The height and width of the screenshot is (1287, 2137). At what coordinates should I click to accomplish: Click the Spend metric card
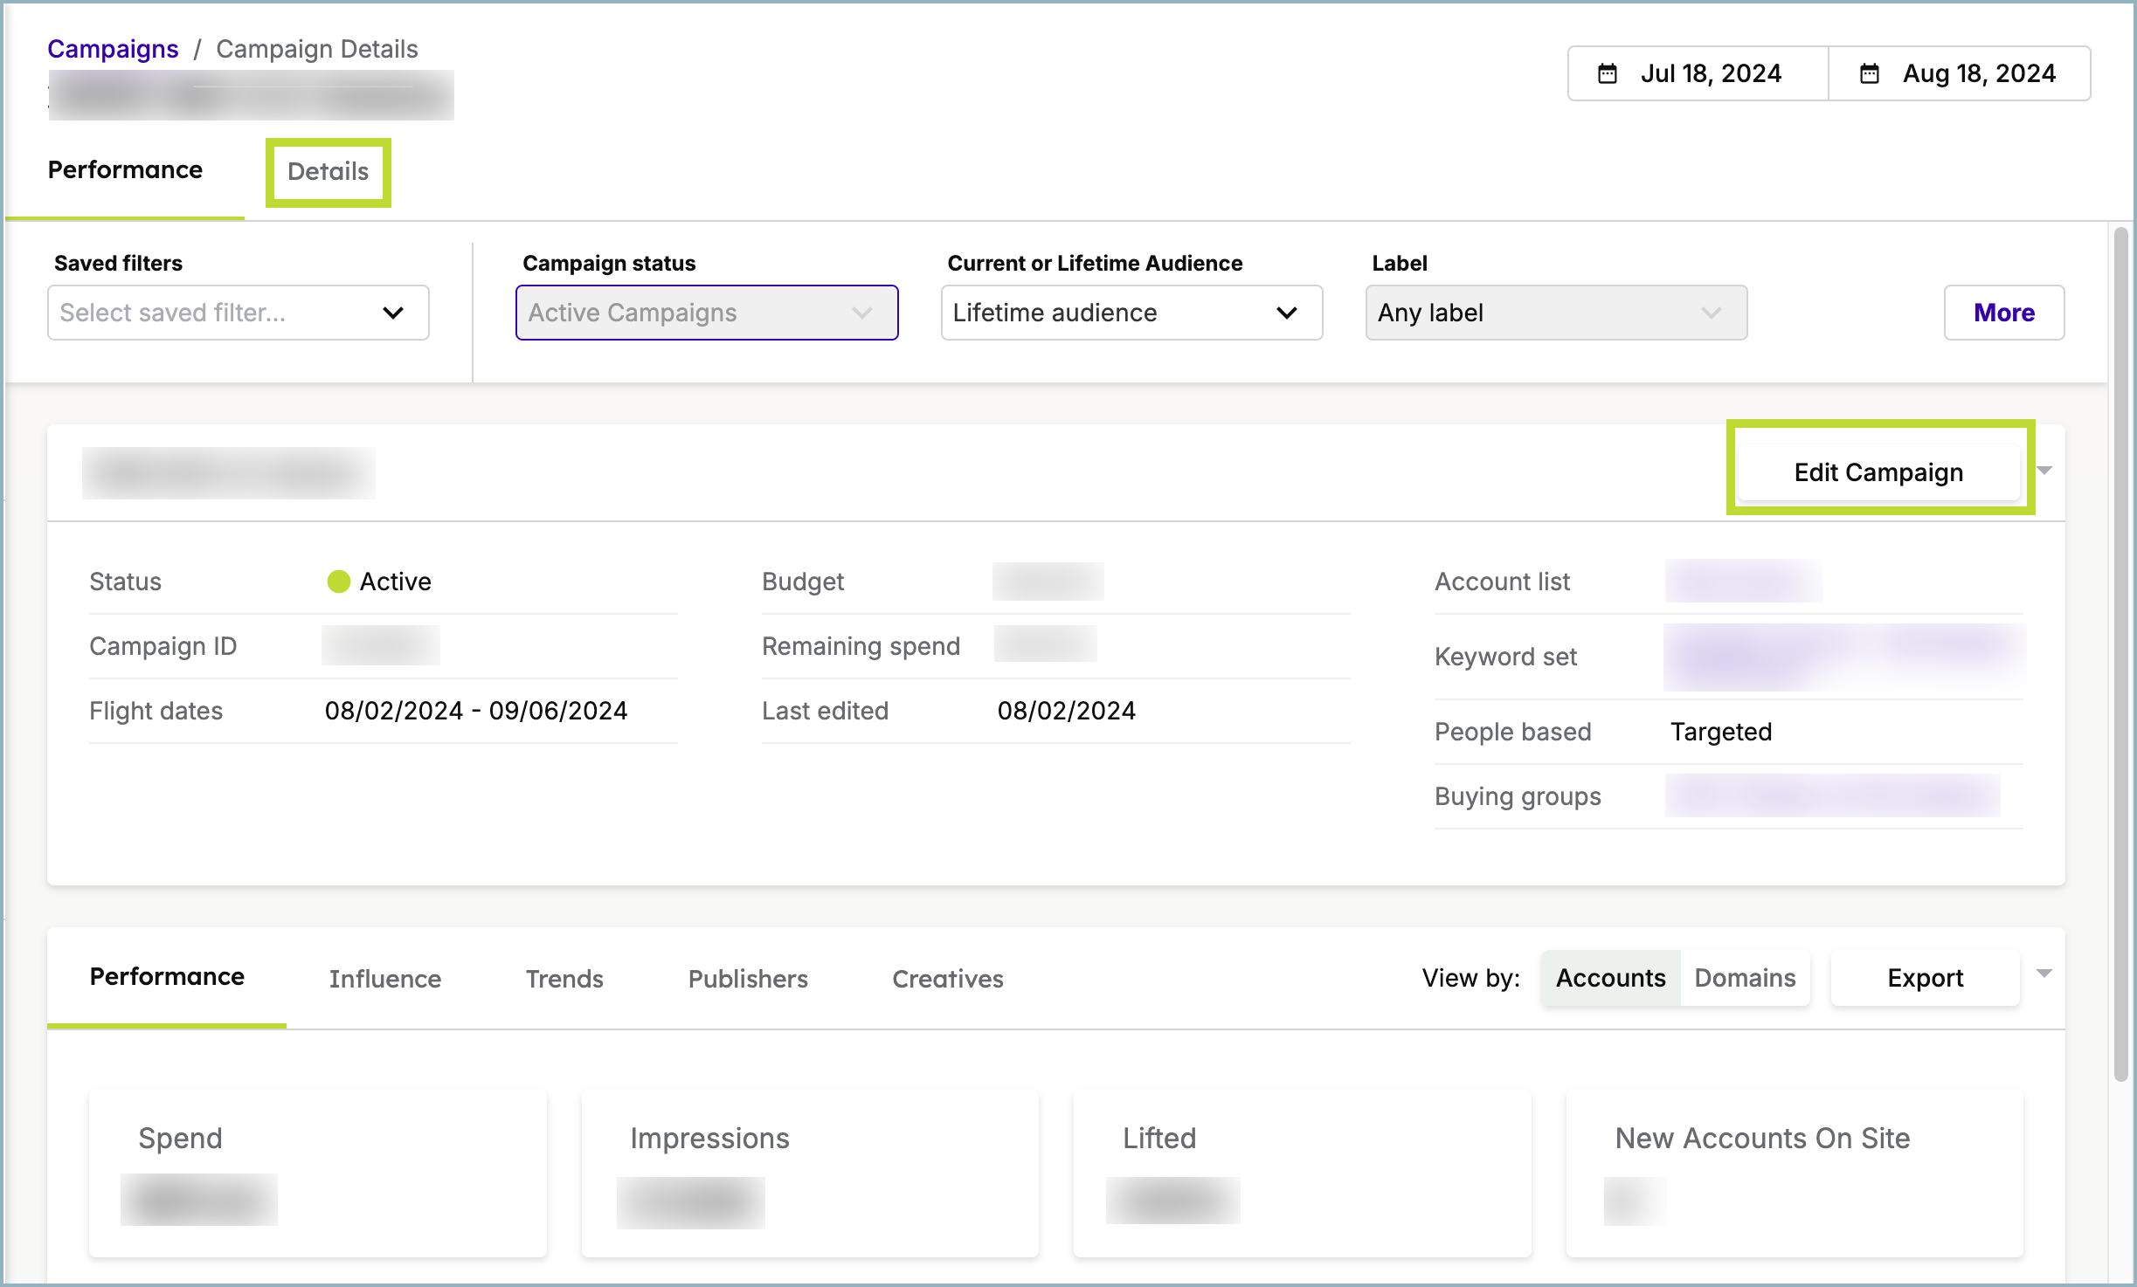click(318, 1173)
